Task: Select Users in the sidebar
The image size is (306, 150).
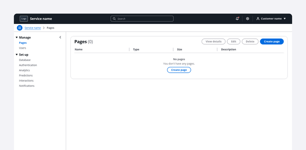Action: click(23, 48)
